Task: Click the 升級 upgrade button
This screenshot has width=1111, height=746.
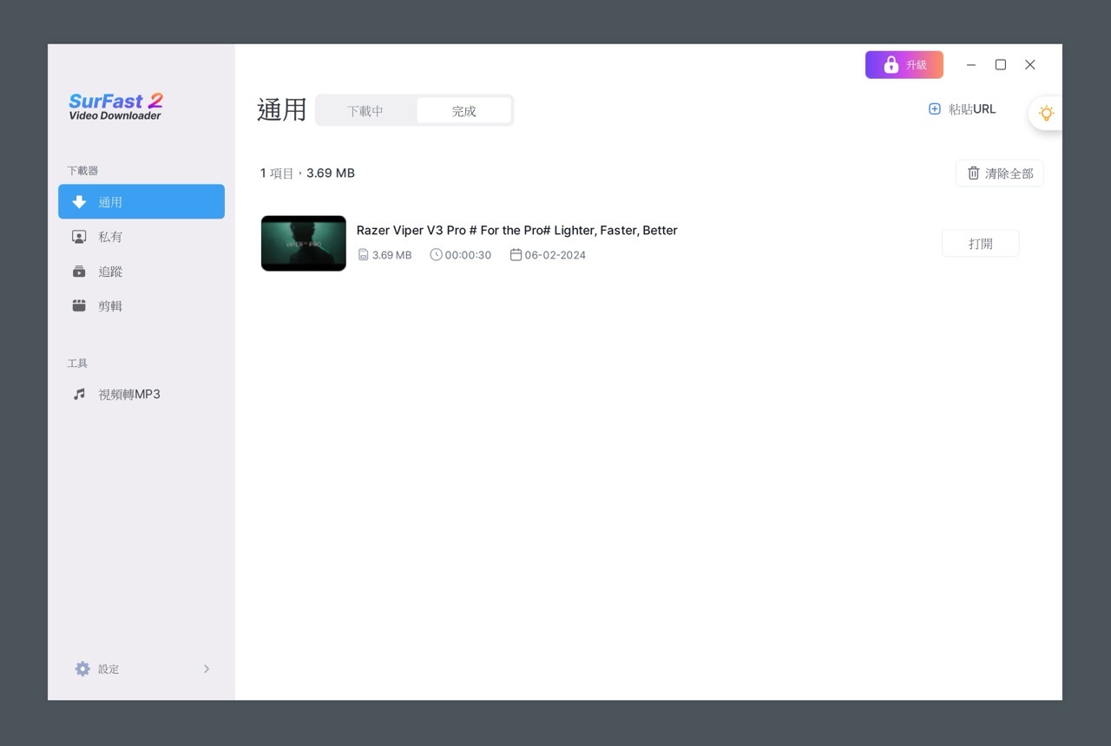Action: click(904, 64)
